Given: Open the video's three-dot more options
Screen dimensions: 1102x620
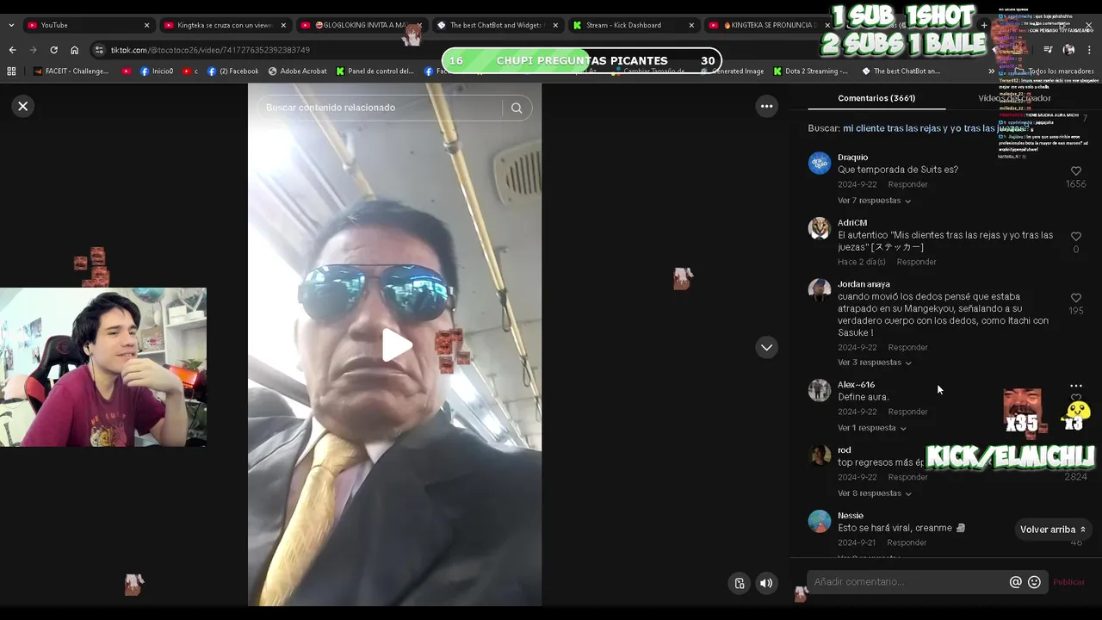Looking at the screenshot, I should 766,106.
